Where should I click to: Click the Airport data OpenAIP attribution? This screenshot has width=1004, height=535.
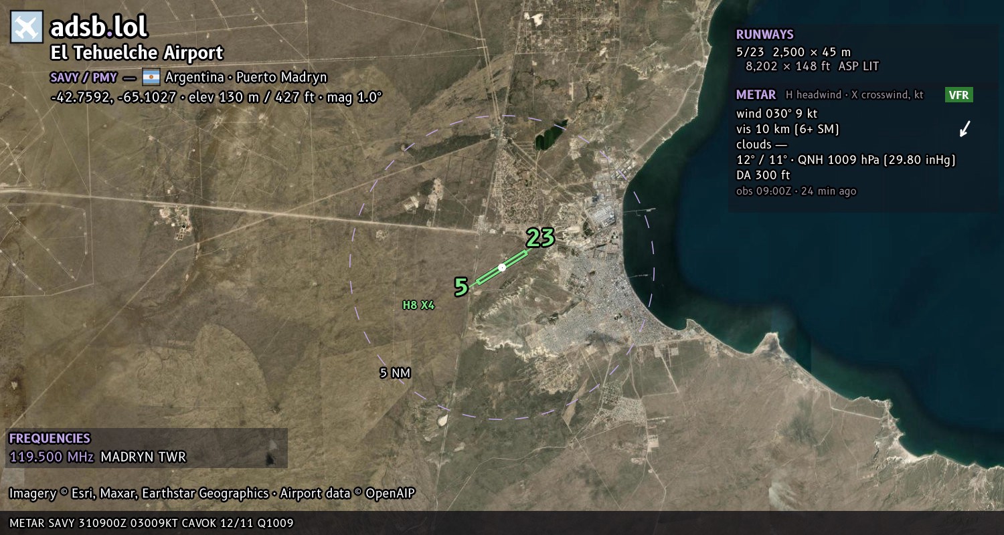pyautogui.click(x=347, y=494)
